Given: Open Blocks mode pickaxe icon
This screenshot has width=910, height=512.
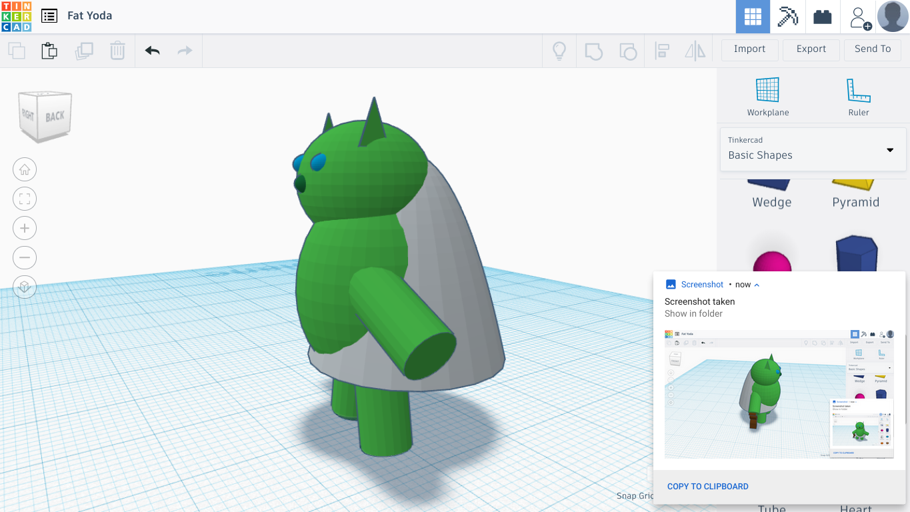Looking at the screenshot, I should click(x=787, y=17).
